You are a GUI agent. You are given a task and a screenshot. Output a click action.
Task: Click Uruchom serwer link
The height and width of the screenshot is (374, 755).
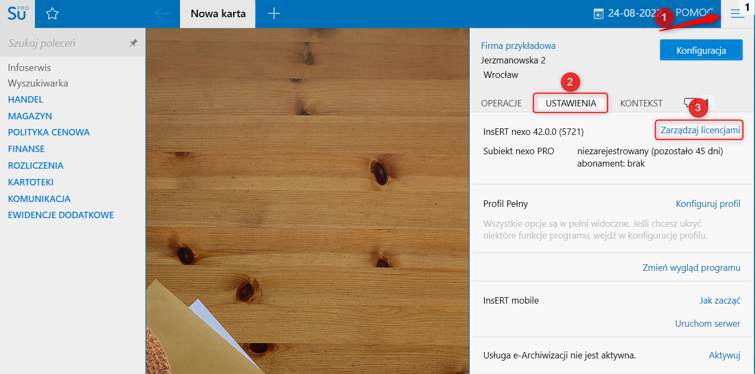click(708, 323)
